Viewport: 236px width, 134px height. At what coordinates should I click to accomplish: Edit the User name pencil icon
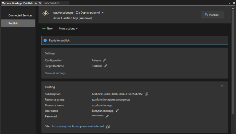[117, 111]
